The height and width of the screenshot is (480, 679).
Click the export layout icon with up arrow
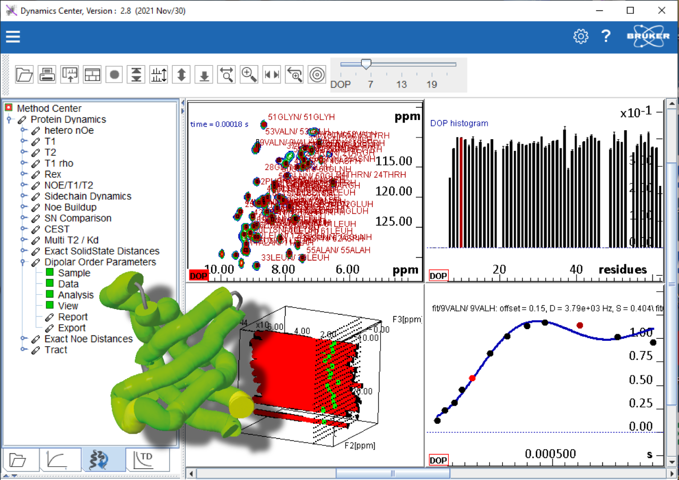tap(69, 74)
